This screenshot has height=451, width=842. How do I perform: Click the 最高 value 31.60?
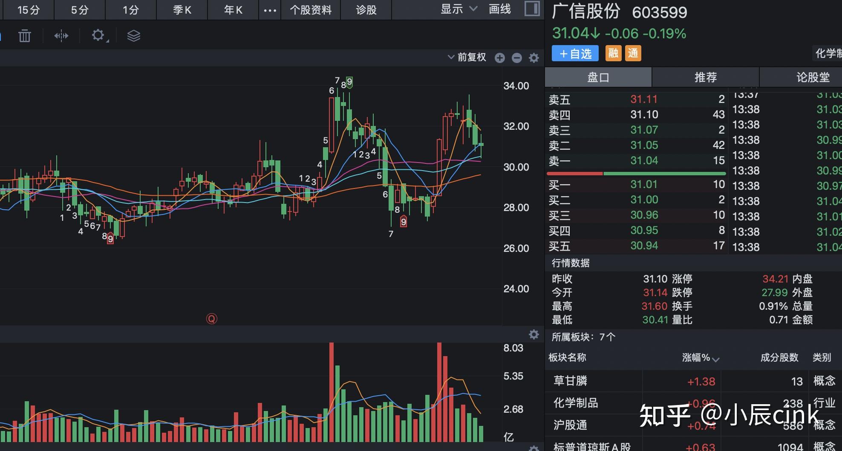click(x=655, y=306)
